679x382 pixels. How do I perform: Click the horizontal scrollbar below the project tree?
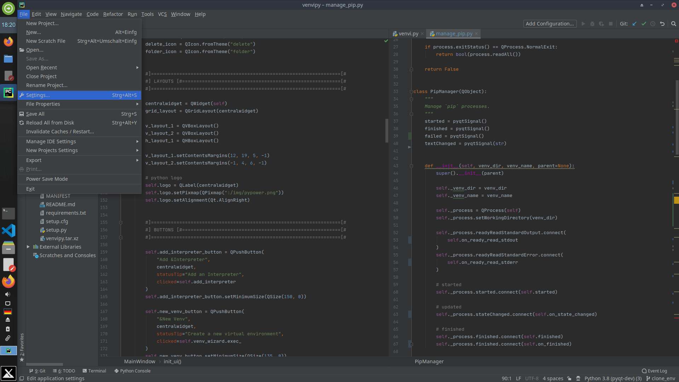point(45,364)
